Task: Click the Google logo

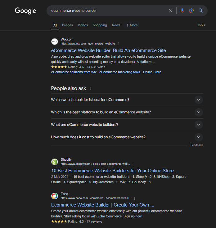Action: tap(25, 11)
